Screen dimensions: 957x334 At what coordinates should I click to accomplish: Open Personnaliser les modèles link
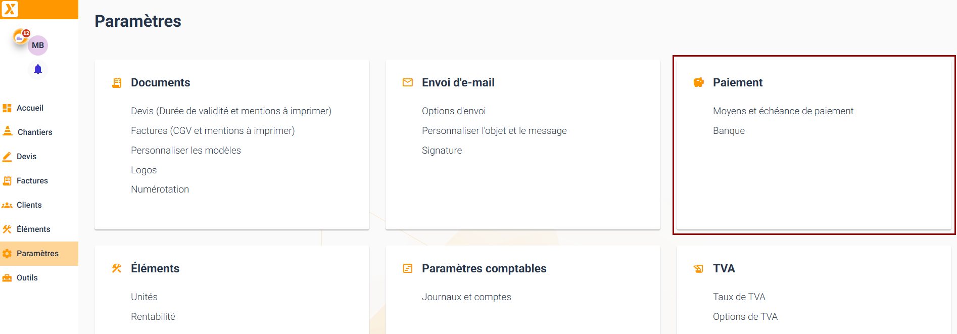(x=185, y=151)
